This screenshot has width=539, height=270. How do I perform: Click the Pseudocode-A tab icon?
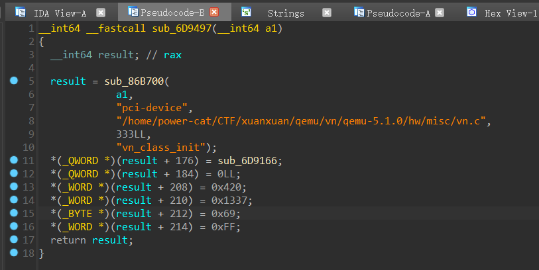[359, 13]
